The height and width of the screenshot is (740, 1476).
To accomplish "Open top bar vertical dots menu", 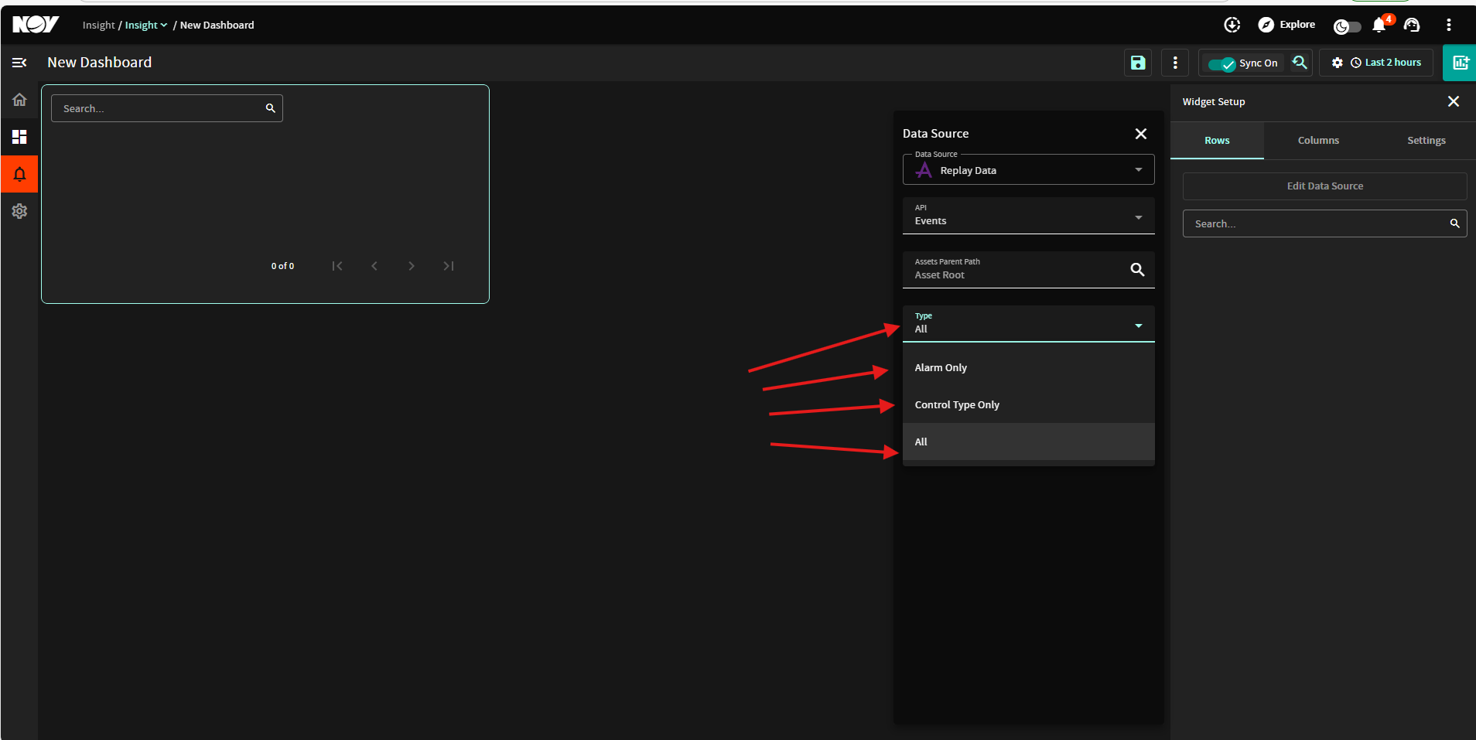I will click(x=1449, y=25).
